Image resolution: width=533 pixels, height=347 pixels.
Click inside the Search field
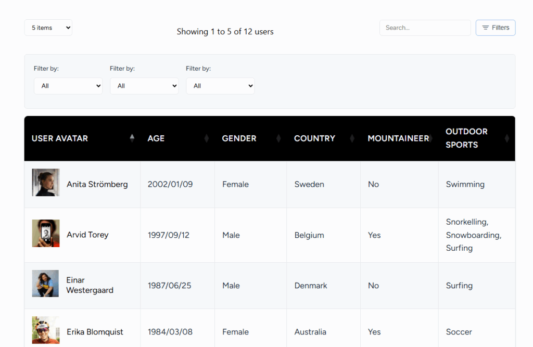425,28
